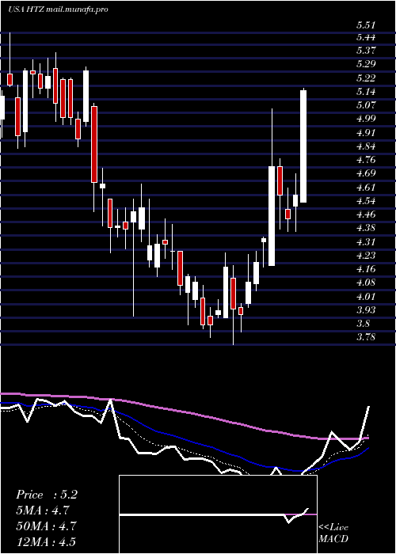Click the Price : 5.2 readout
This screenshot has height=554, width=396.
47,495
